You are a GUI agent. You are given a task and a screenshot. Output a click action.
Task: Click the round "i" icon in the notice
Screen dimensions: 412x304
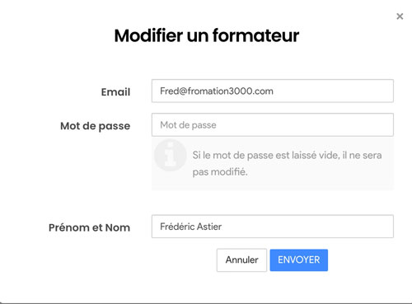pos(170,155)
